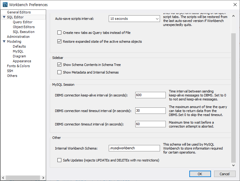Click the Internal Workbench Schema field
This screenshot has height=181, width=240.
pyautogui.click(x=134, y=148)
